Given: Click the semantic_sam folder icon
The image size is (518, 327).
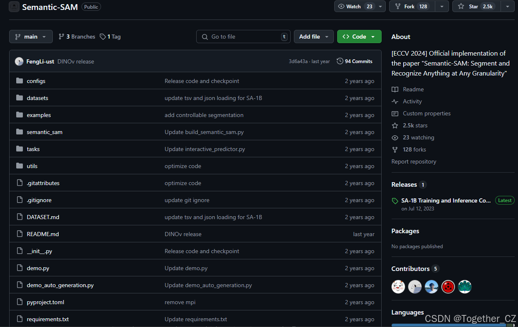Looking at the screenshot, I should tap(19, 132).
